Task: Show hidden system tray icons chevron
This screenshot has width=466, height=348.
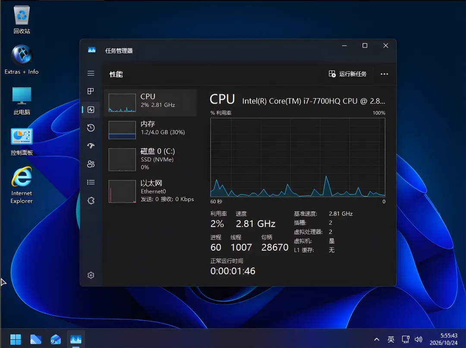Action: 377,339
